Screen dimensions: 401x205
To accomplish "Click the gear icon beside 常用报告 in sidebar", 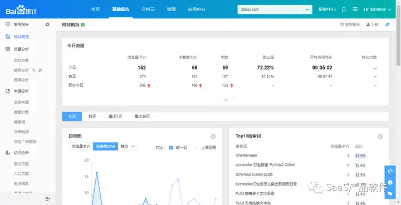I will 47,24.
